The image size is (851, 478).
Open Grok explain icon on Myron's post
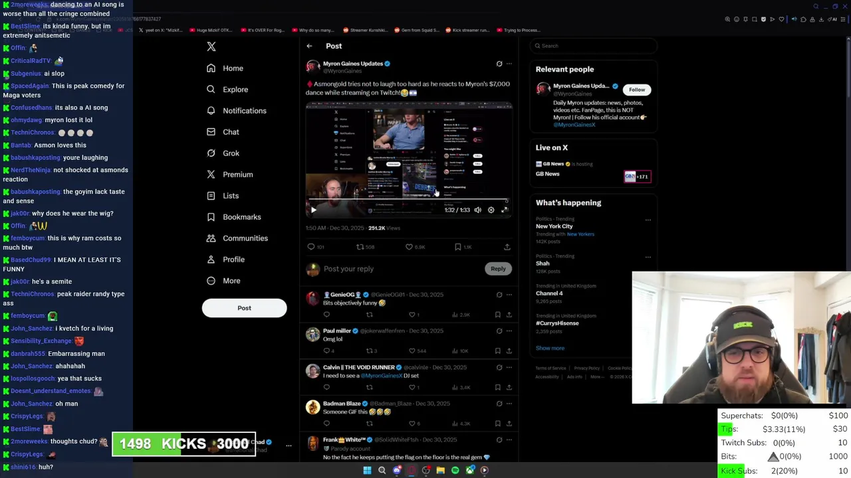[499, 64]
